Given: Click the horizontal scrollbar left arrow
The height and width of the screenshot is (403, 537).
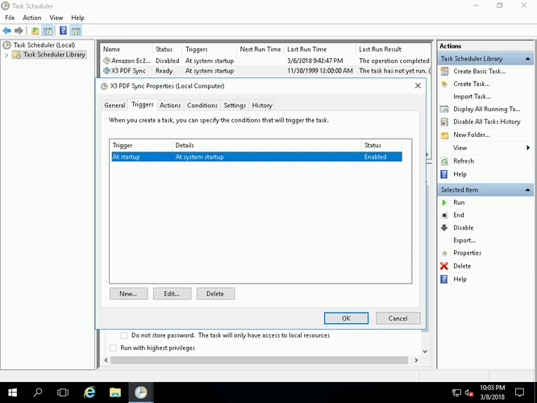Looking at the screenshot, I should click(x=106, y=360).
